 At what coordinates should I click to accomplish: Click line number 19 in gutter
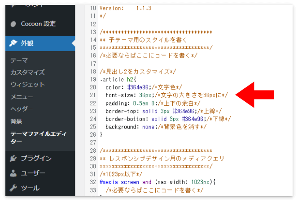tap(93, 79)
